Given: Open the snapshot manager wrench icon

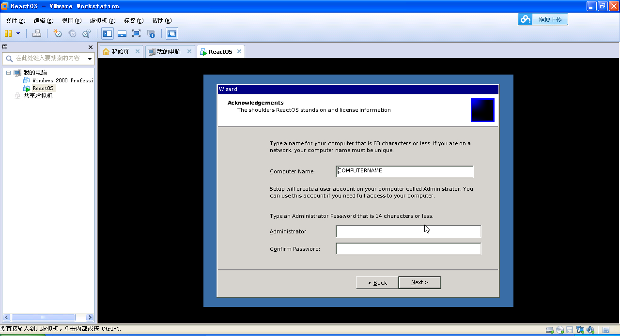Looking at the screenshot, I should 87,33.
